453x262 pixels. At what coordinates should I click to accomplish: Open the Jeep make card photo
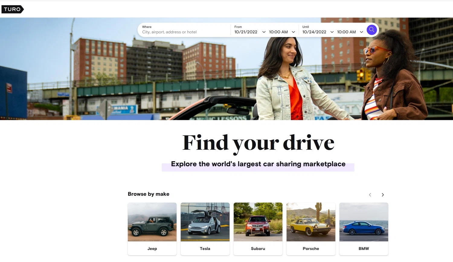152,222
